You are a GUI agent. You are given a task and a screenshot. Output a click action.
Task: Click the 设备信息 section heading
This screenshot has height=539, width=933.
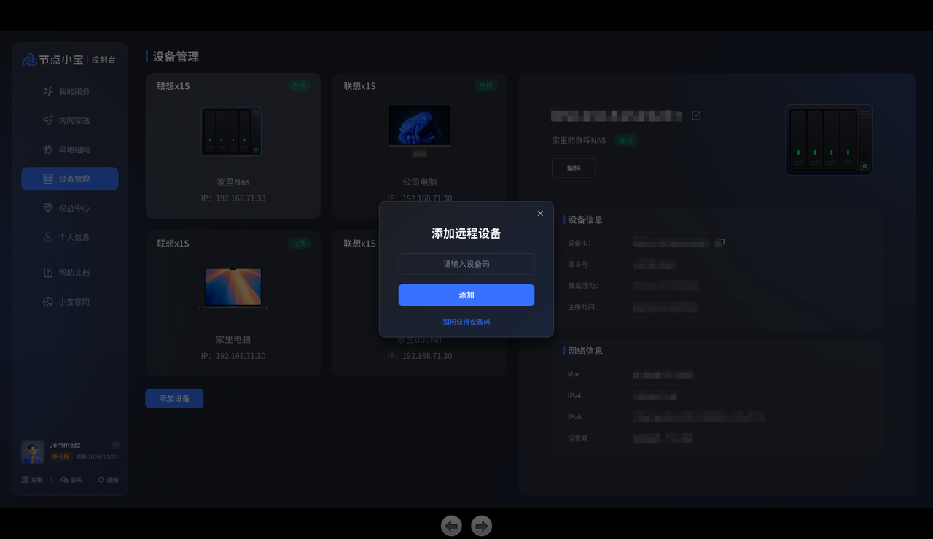[585, 220]
